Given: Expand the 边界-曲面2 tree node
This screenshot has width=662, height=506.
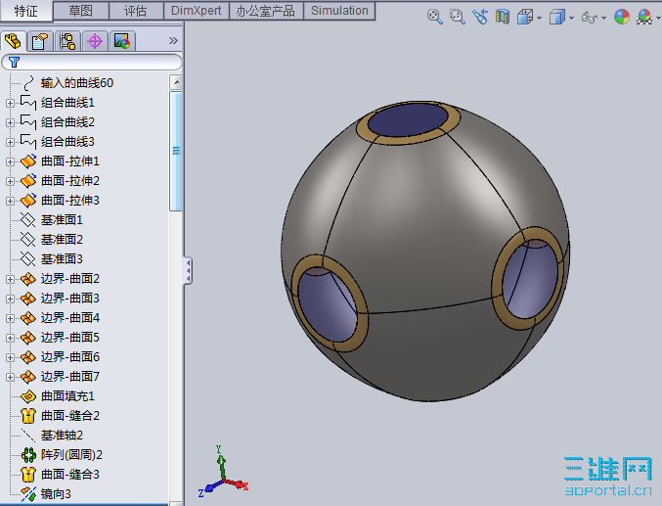Looking at the screenshot, I should (10, 279).
